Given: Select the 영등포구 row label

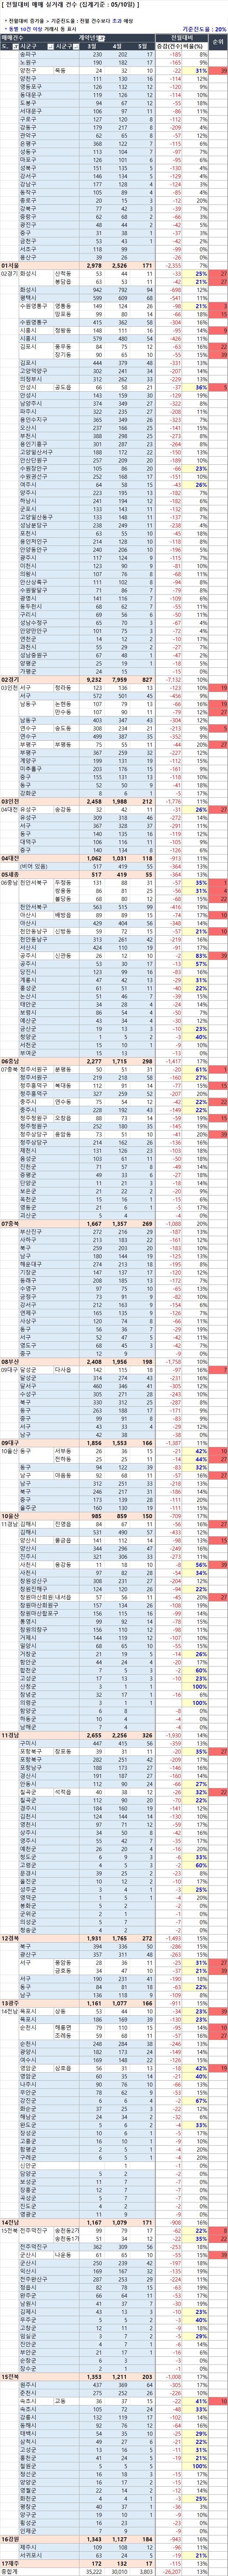Looking at the screenshot, I should coord(29,87).
